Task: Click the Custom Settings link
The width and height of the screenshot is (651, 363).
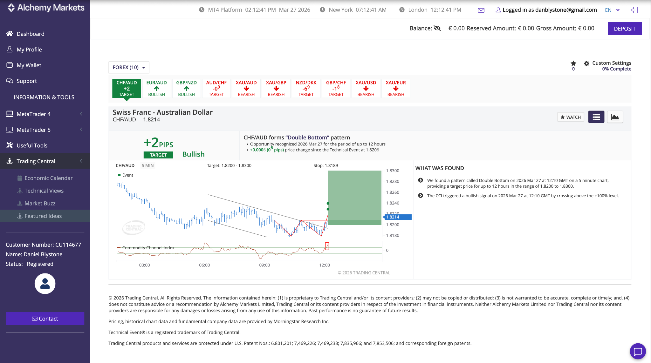Action: (x=612, y=63)
